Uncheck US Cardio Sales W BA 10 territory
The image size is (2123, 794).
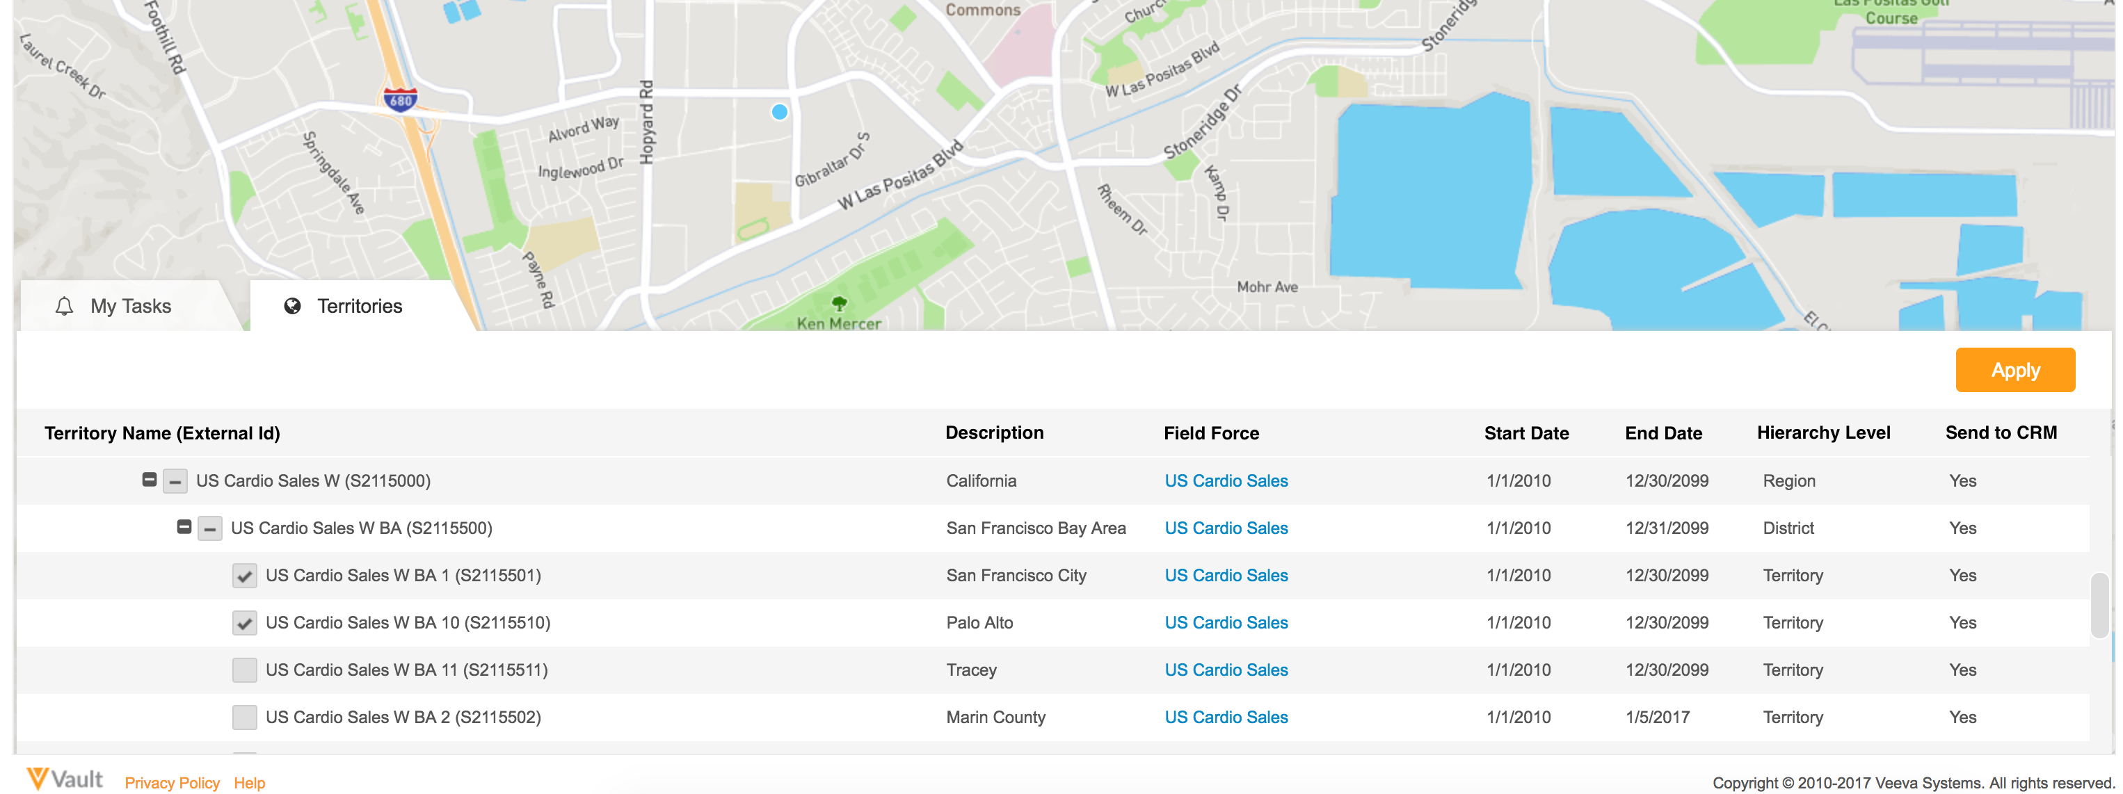coord(244,623)
